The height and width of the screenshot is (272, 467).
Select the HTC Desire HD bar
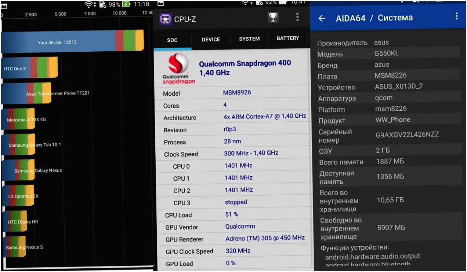[x=14, y=222]
